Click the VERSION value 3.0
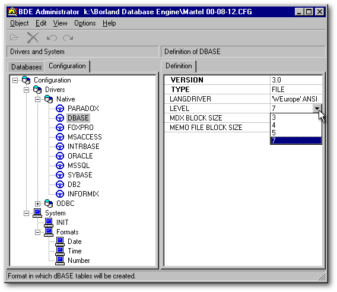The height and width of the screenshot is (292, 337). click(296, 80)
